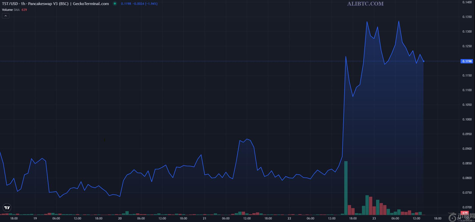Click the 0.0750 price axis label
This screenshot has width=475, height=222.
[467, 193]
